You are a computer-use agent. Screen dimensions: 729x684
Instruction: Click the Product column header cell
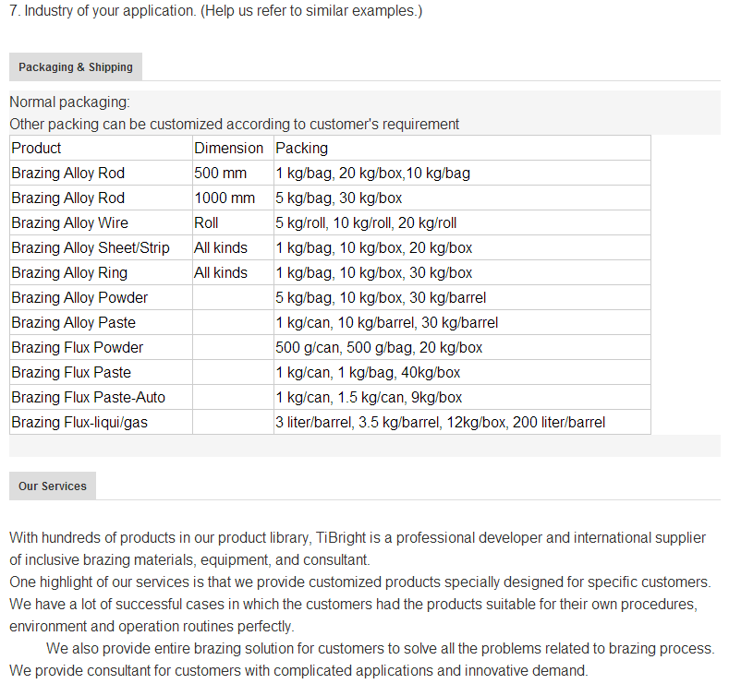click(101, 148)
